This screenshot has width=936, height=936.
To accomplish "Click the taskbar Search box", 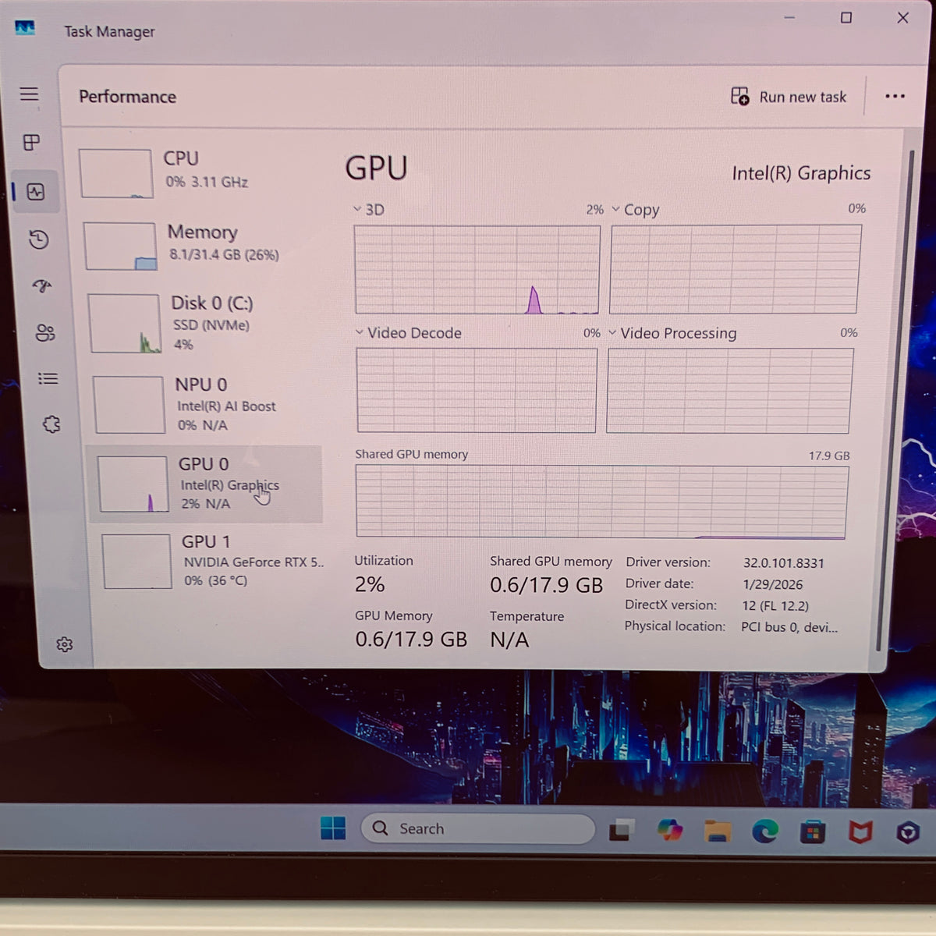I will [x=477, y=828].
